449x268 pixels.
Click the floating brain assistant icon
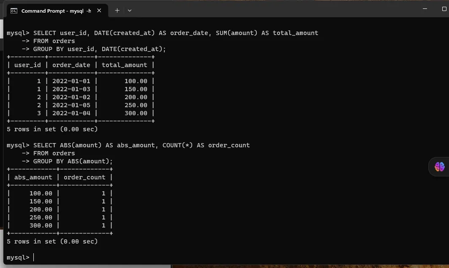pyautogui.click(x=439, y=167)
